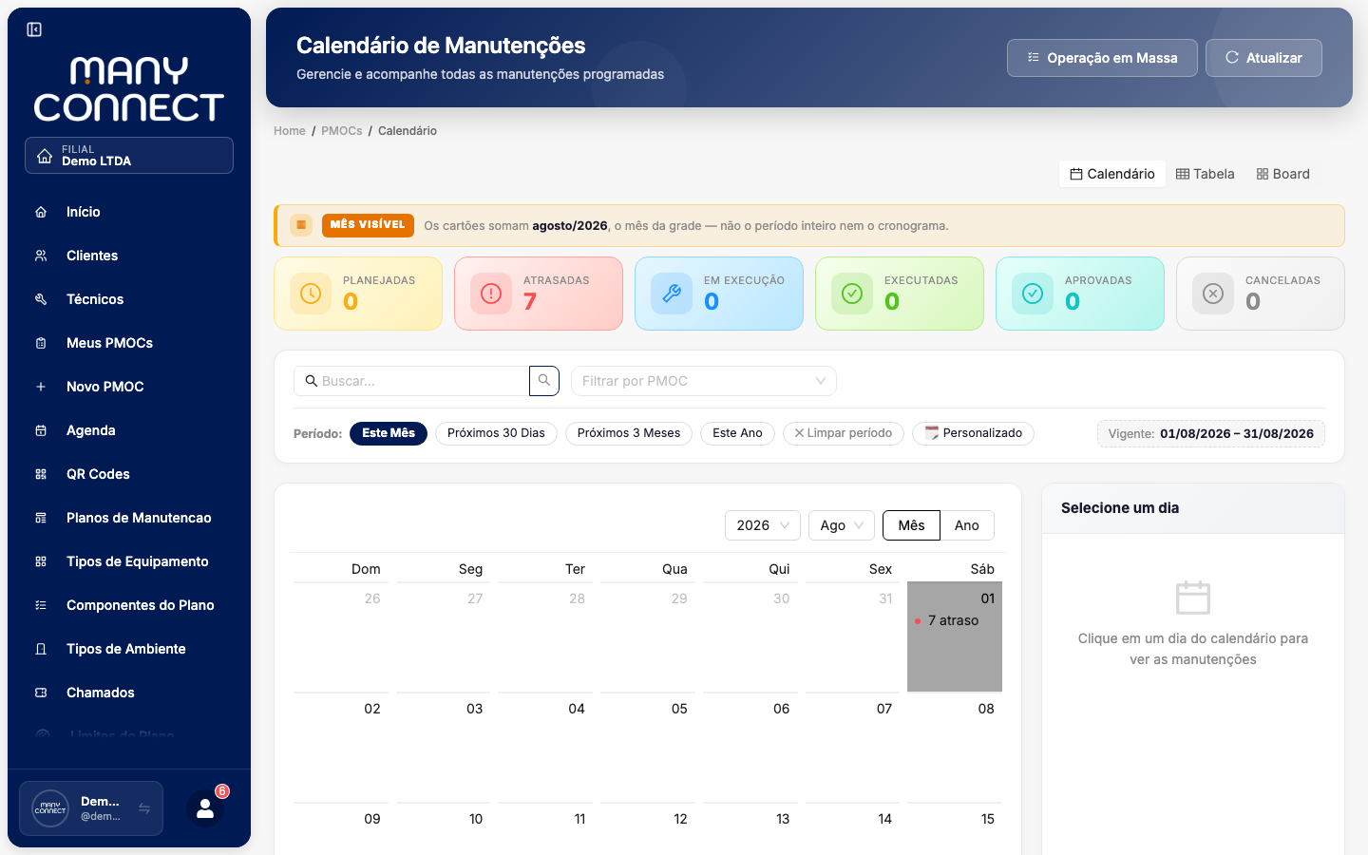Screen dimensions: 1368x855
Task: Open the Personalizado period picker
Action: [973, 433]
